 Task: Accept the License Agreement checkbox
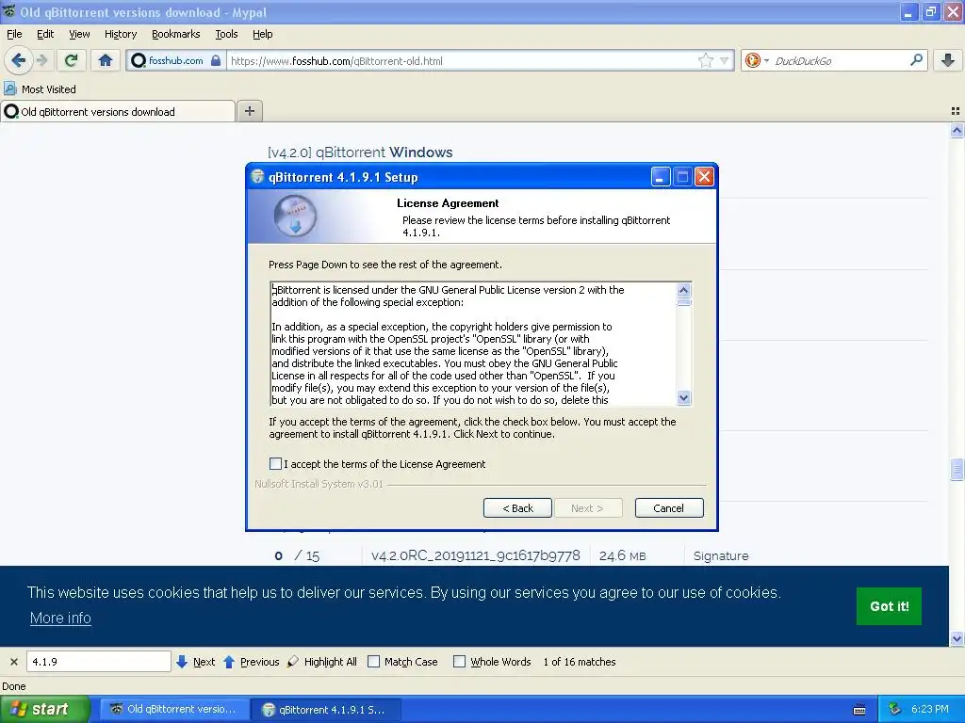[276, 463]
